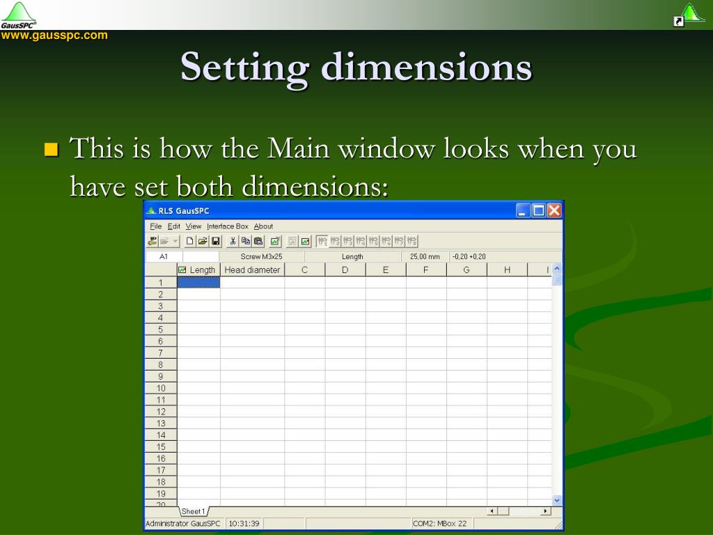Select measuring channel 7 toolbar icon
Image resolution: width=713 pixels, height=535 pixels.
(x=399, y=241)
